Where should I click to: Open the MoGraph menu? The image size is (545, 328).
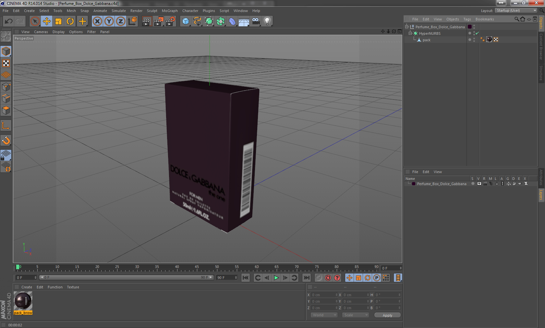tap(170, 11)
